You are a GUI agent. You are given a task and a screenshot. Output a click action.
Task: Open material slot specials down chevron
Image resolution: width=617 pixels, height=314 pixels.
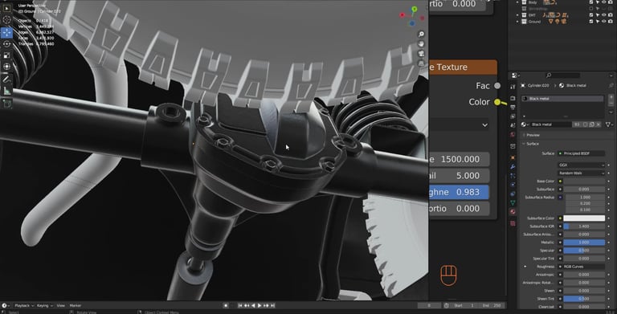tap(611, 112)
